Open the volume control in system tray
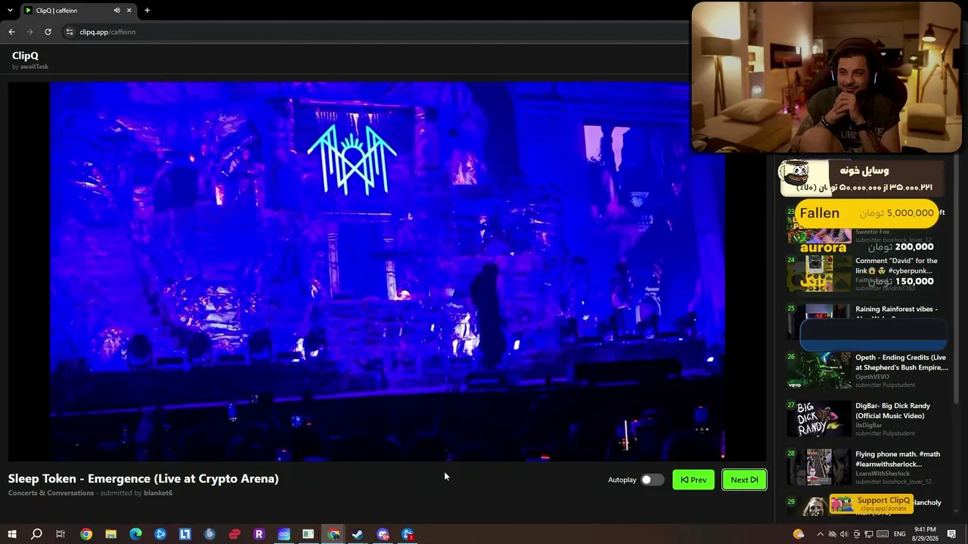968x544 pixels. pos(844,534)
